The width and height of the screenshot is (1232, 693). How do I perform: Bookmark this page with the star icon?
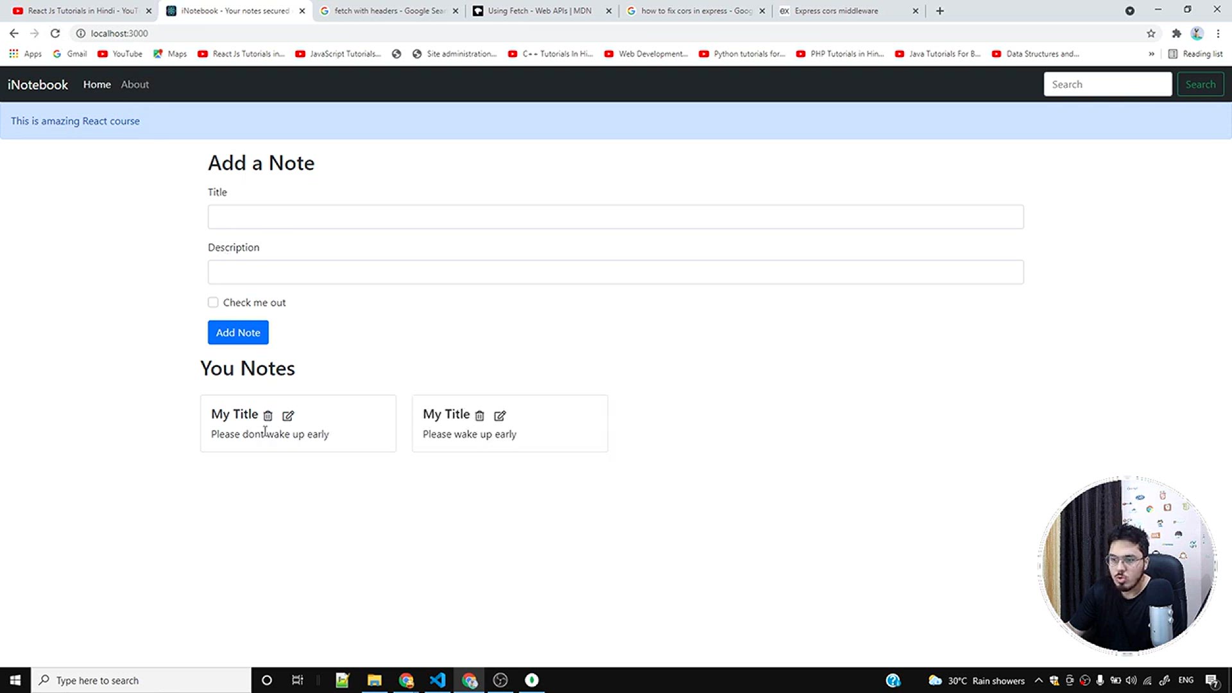click(1151, 33)
